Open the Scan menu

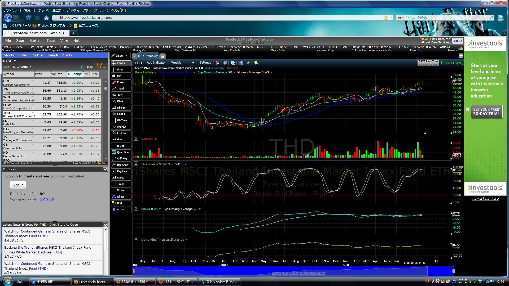[20, 41]
